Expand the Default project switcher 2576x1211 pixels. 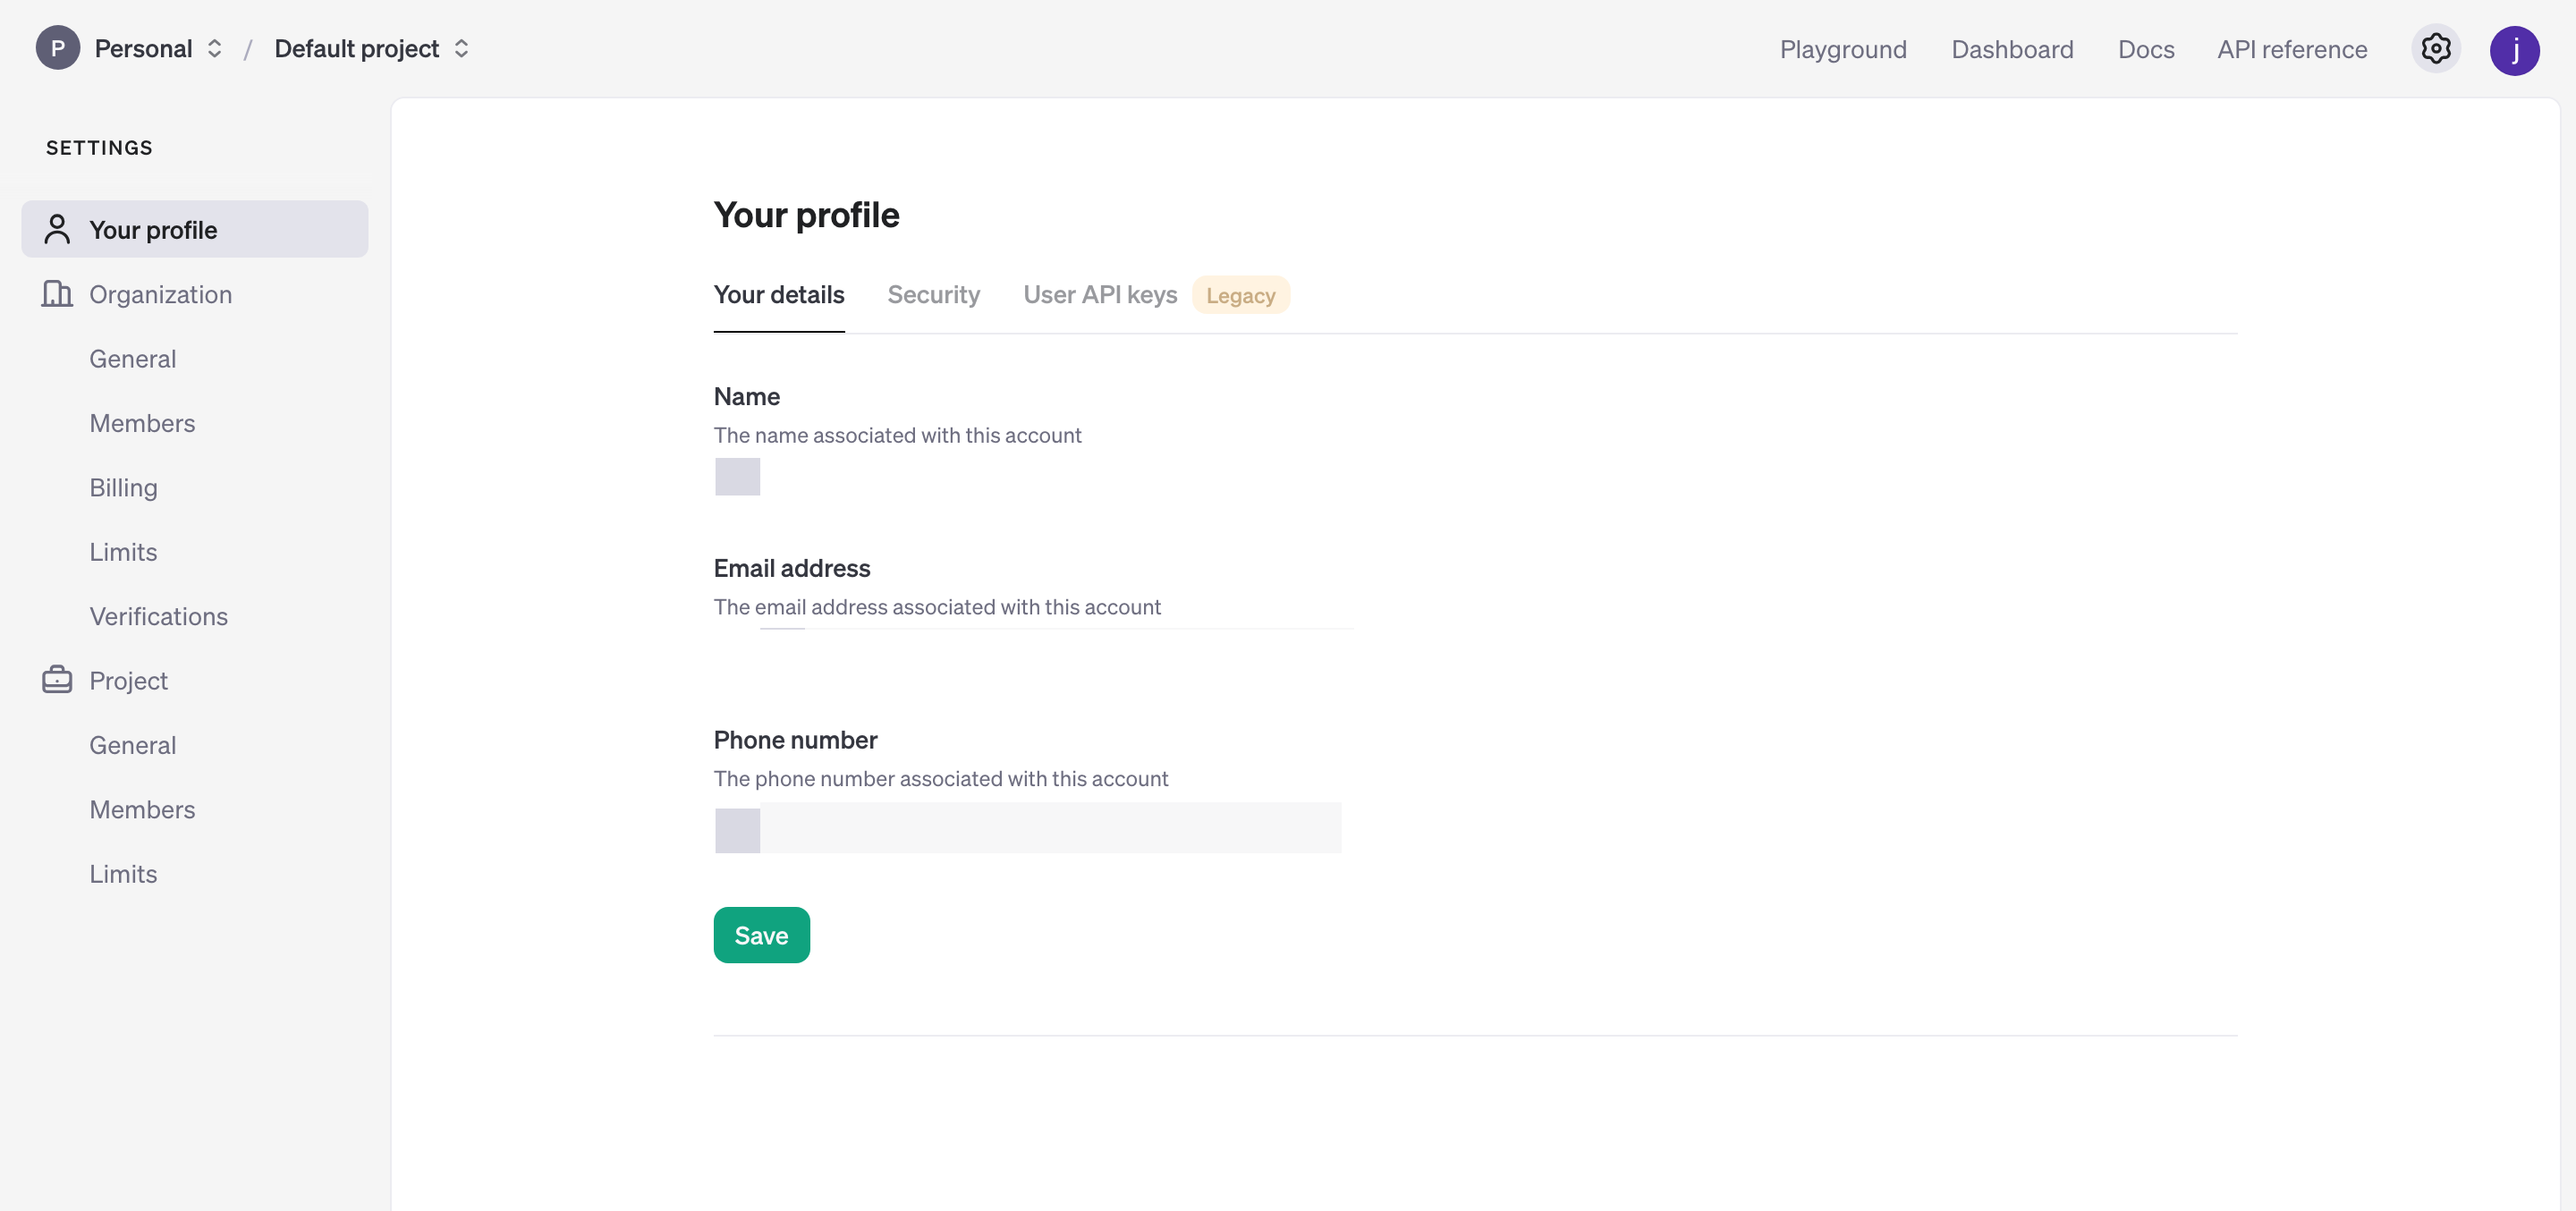pos(461,49)
